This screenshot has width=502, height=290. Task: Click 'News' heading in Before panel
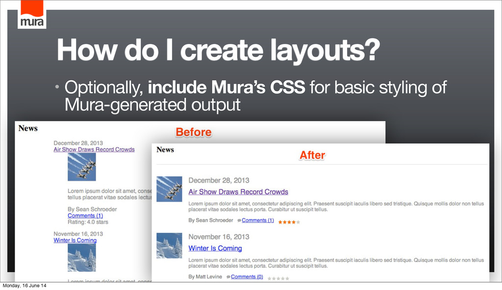(28, 128)
